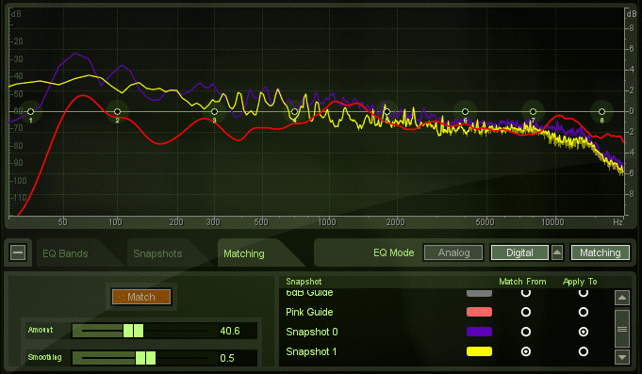Select the Pink Guide row label
Viewport: 642px width, 374px height.
click(309, 312)
